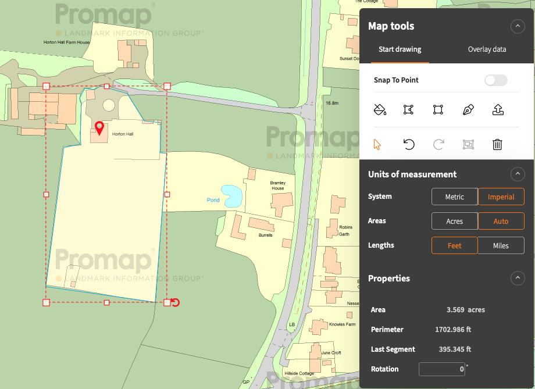This screenshot has height=389, width=535.
Task: Select the rectangle shape drawing tool
Action: 438,109
